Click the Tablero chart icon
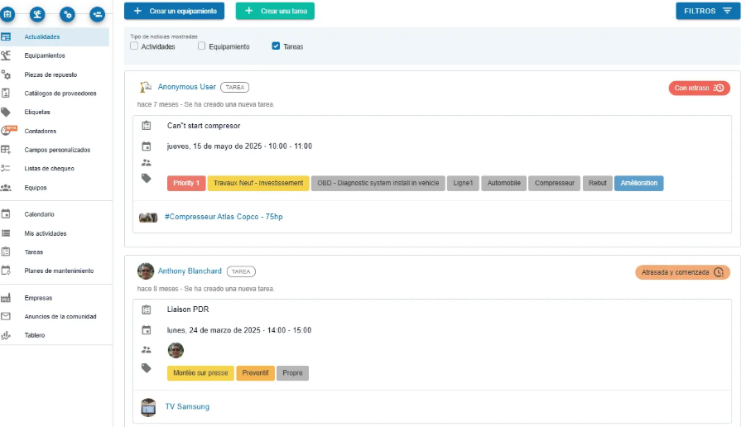746x427 pixels. point(7,335)
